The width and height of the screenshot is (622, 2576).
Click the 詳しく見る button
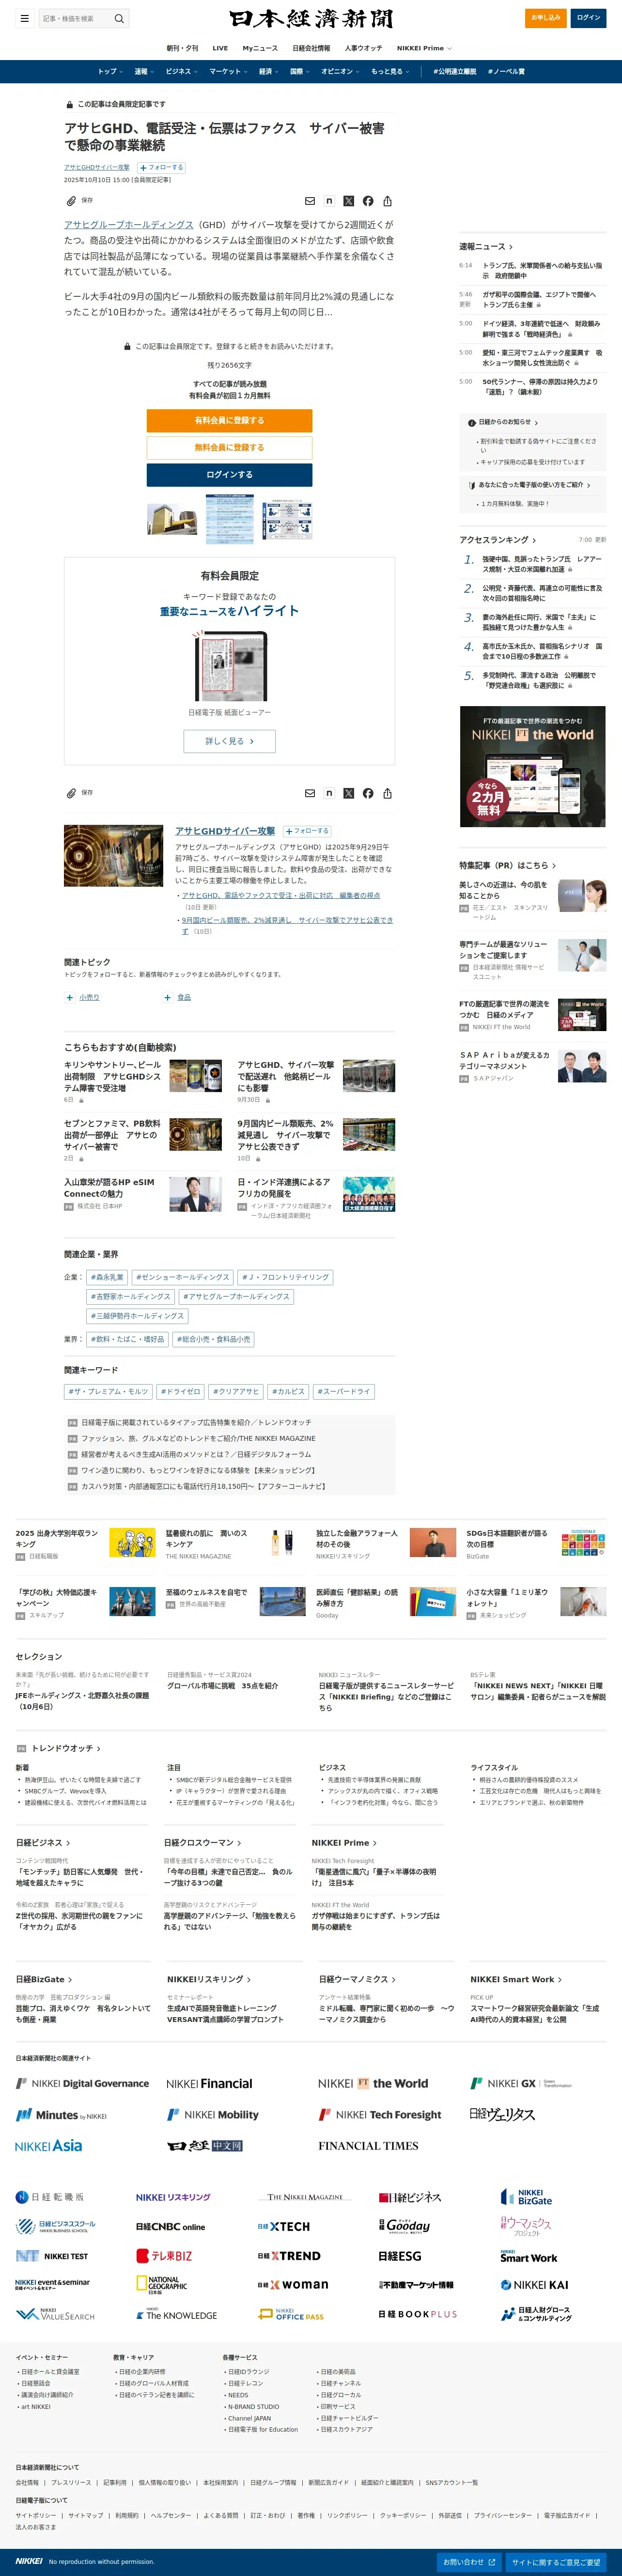229,741
